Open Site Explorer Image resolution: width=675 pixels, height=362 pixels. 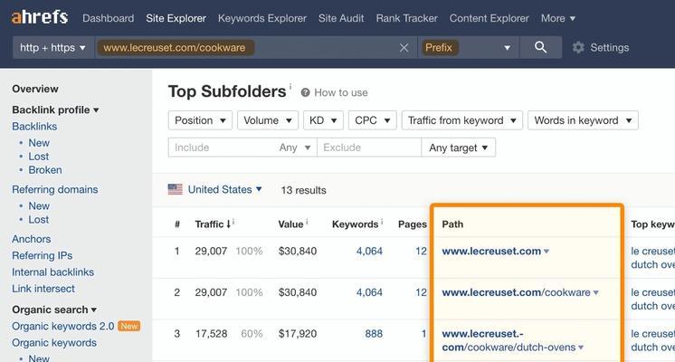176,18
